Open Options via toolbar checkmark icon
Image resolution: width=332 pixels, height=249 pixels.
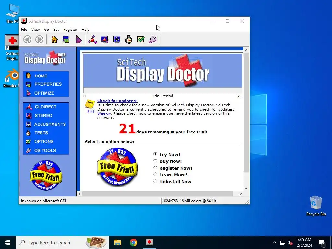[x=141, y=39]
